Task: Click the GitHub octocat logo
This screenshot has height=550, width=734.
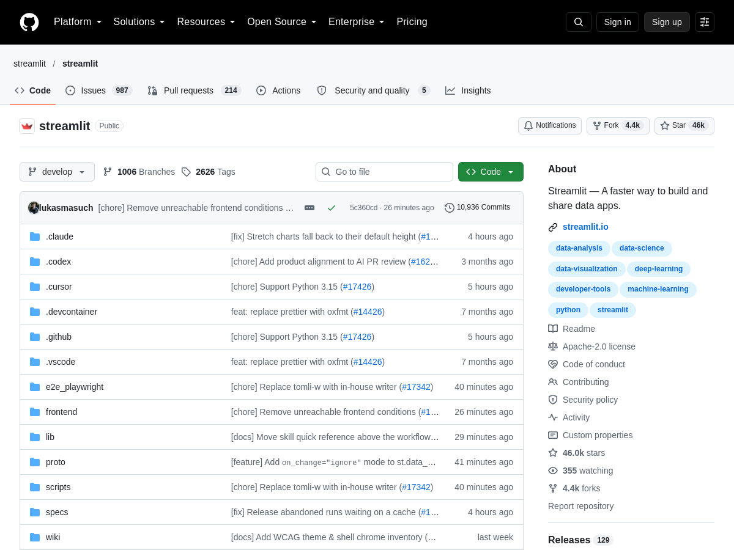Action: point(29,22)
